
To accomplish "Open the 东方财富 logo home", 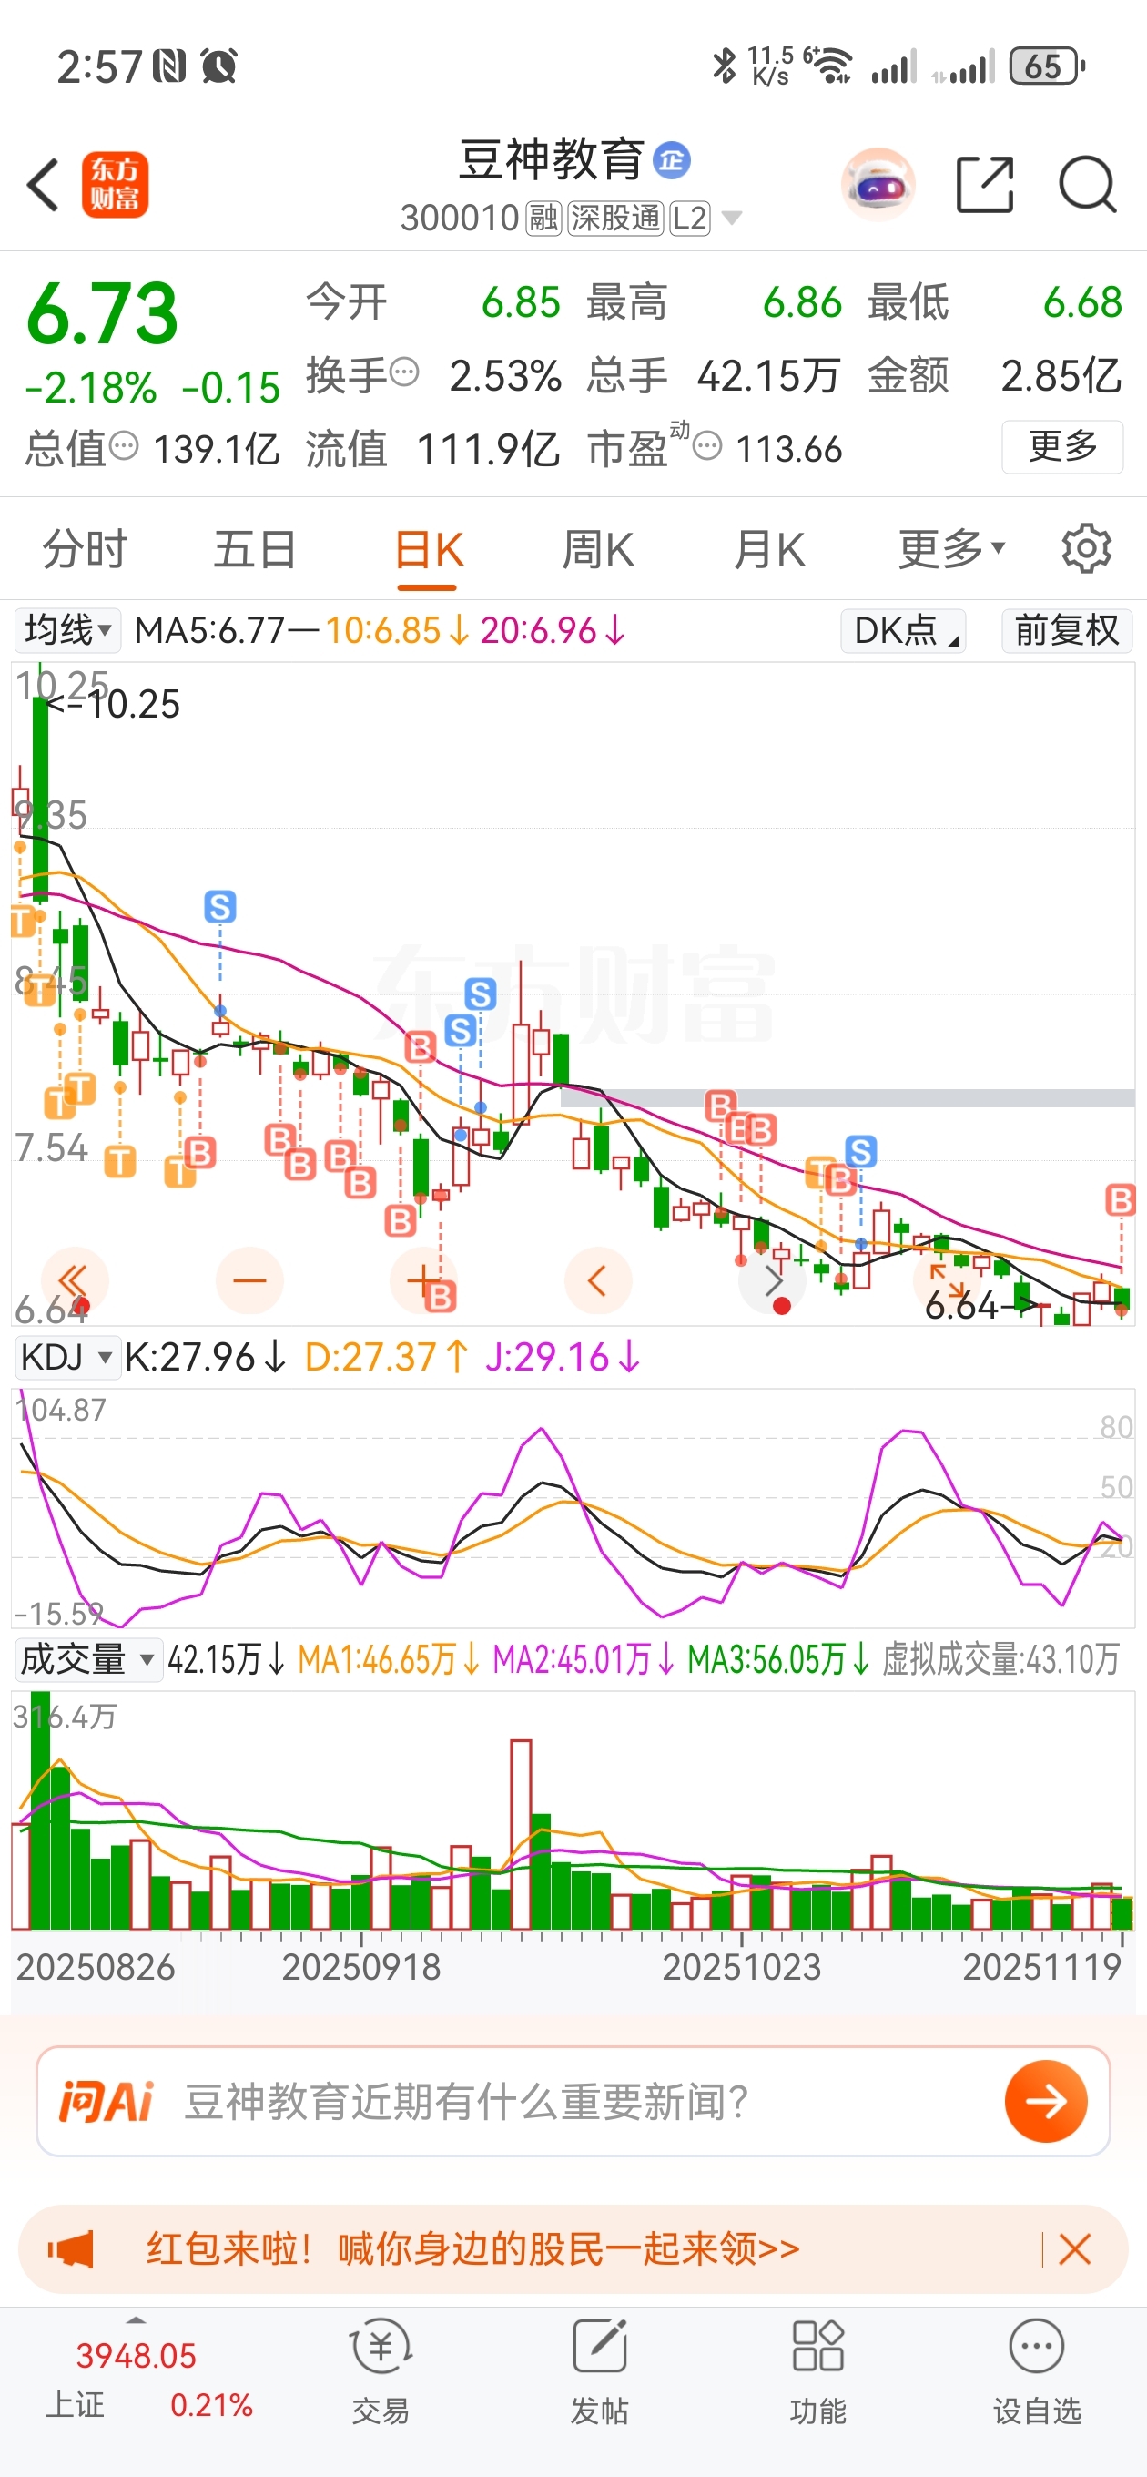I will (115, 185).
